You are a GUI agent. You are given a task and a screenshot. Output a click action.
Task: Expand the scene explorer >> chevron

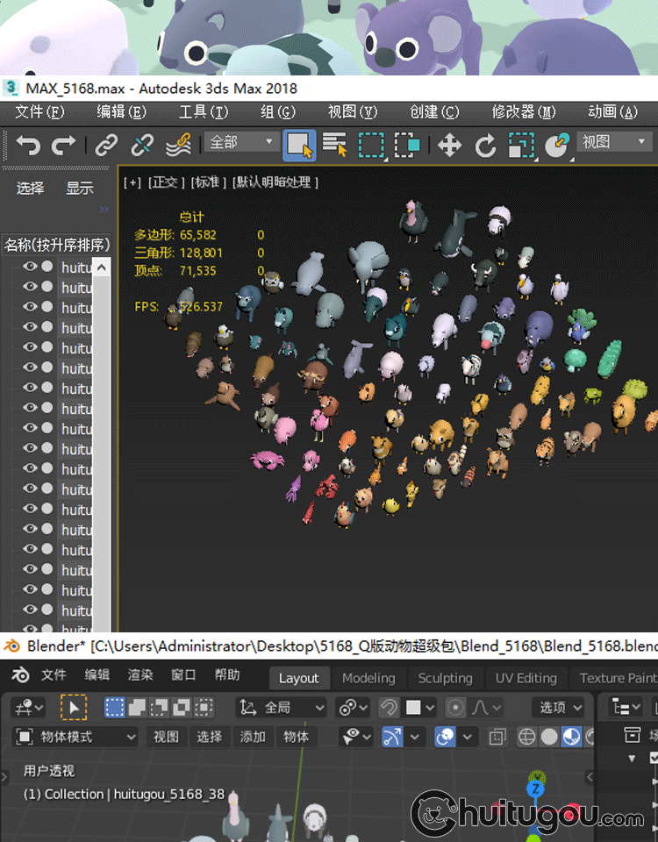tap(104, 209)
